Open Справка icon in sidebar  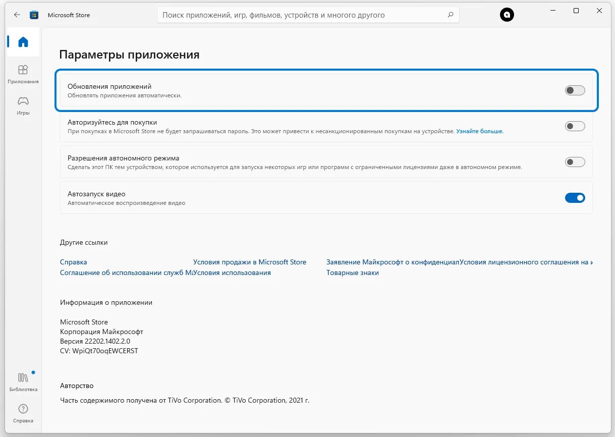[23, 413]
